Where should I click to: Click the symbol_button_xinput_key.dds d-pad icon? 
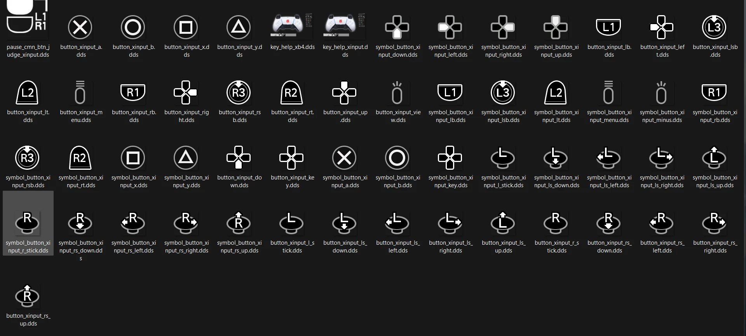pos(450,158)
